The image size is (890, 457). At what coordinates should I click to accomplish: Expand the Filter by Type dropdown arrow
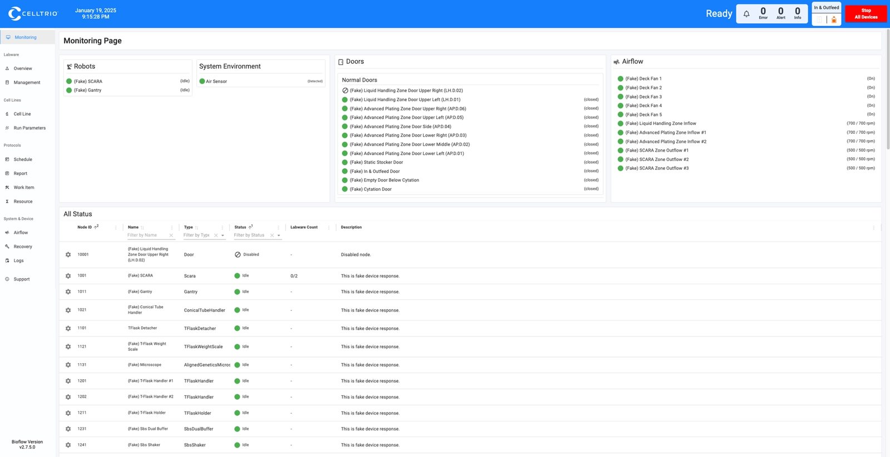pos(222,235)
